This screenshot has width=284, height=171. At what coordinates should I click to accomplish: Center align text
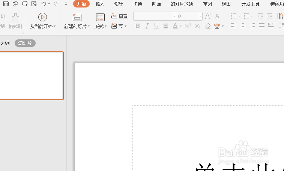243,26
